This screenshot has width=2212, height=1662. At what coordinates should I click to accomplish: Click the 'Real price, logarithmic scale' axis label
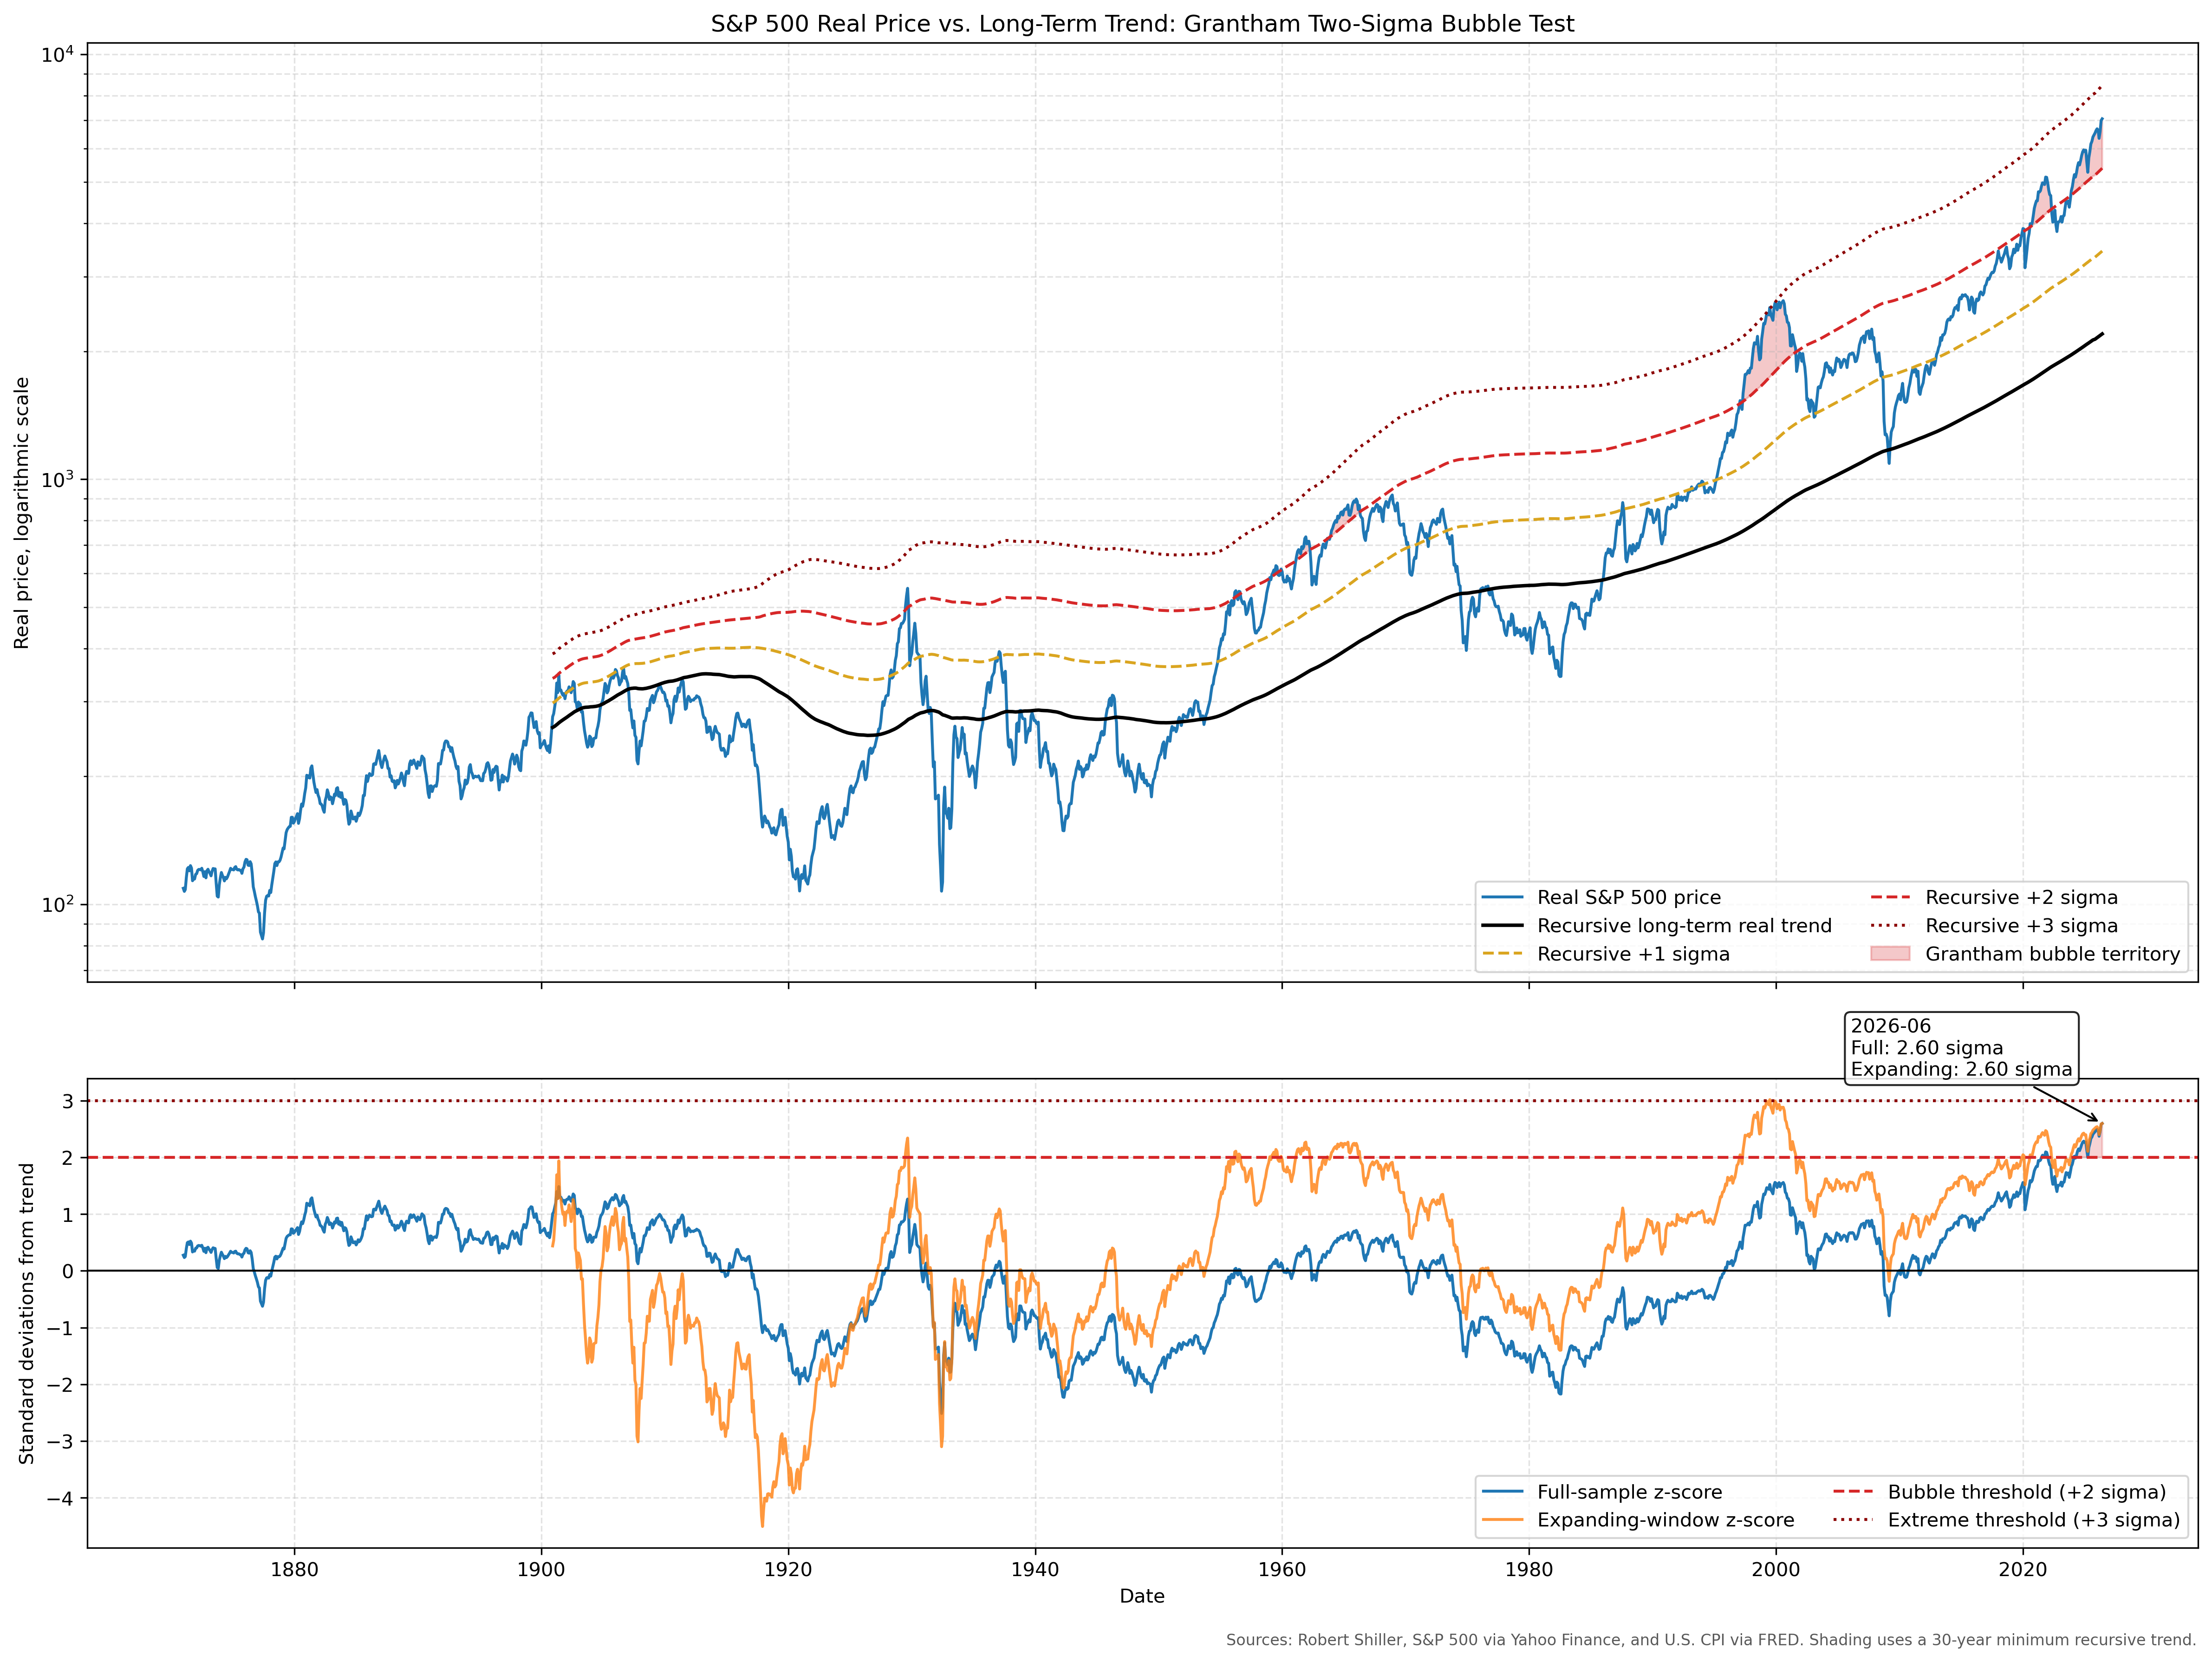click(22, 513)
